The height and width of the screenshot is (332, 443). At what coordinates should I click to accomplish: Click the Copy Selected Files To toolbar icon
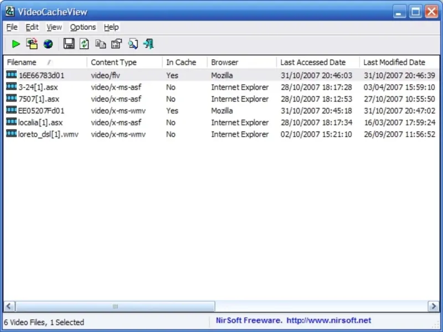[x=32, y=44]
